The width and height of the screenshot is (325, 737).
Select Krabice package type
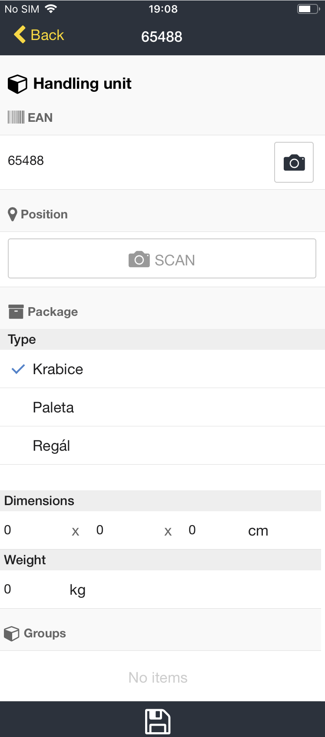tap(58, 369)
